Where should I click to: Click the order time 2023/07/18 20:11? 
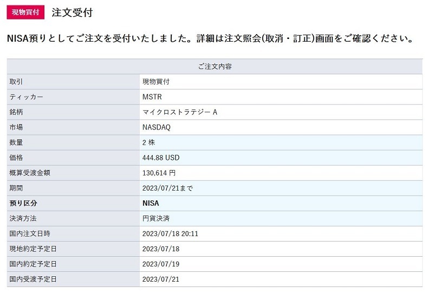[x=170, y=233]
